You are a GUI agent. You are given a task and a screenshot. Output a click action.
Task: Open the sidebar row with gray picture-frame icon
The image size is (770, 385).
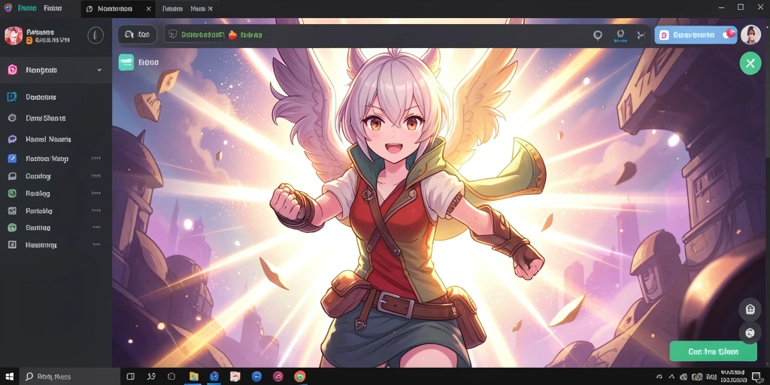[56, 211]
